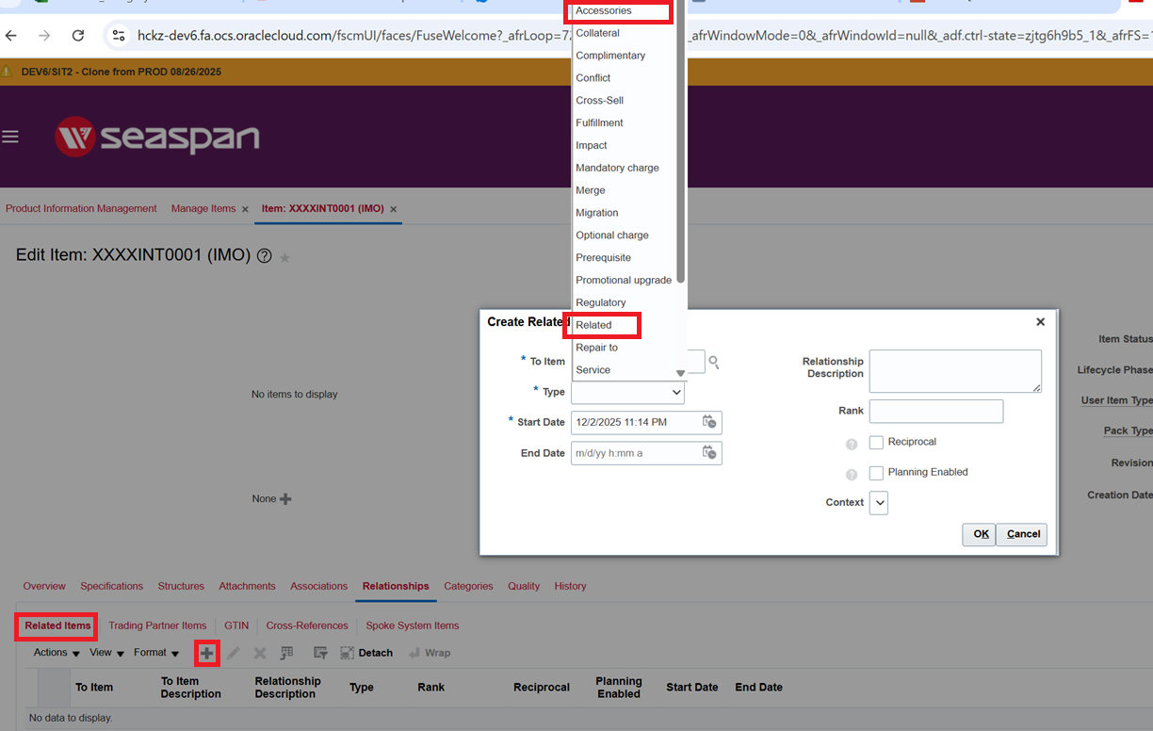Open the Context dropdown
The height and width of the screenshot is (731, 1153).
point(879,503)
